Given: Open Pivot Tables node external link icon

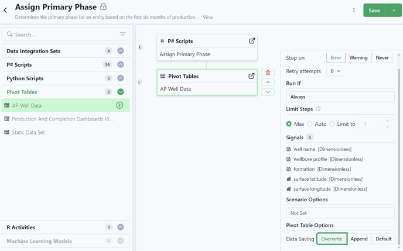Looking at the screenshot, I should click(x=251, y=76).
